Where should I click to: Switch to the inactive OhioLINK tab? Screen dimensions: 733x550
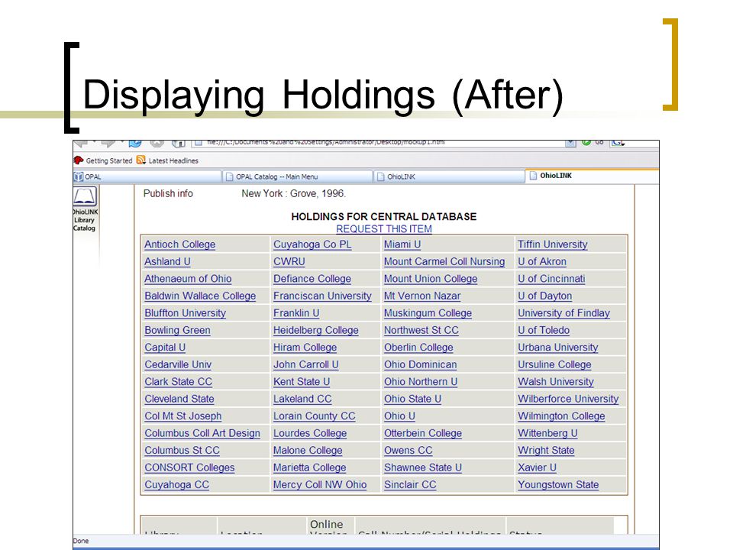(449, 176)
